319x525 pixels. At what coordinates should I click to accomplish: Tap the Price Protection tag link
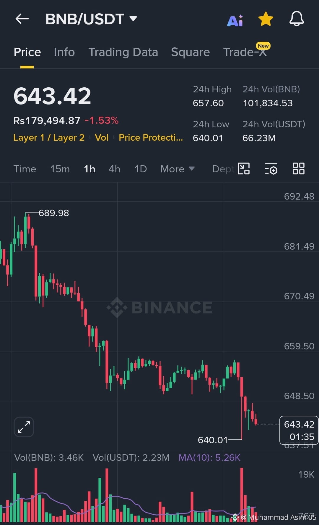click(151, 138)
